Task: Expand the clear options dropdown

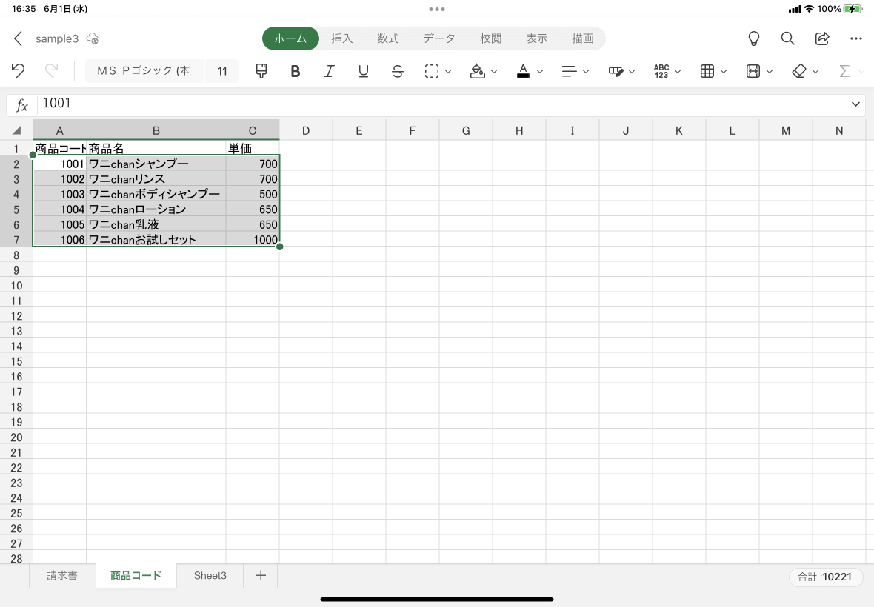Action: (815, 71)
